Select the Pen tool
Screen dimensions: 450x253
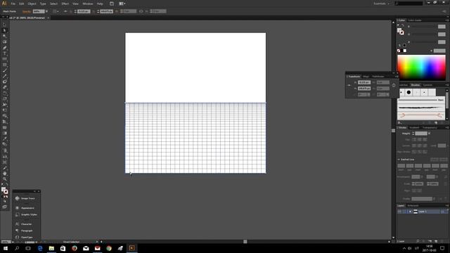4,48
